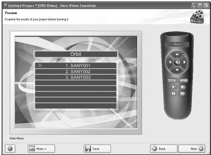This screenshot has width=211, height=155.
Task: Skip to previous chapter on remote
Action: point(173,93)
